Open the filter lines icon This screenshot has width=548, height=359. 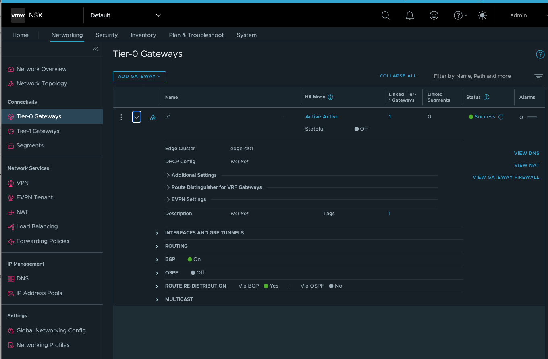pos(539,76)
